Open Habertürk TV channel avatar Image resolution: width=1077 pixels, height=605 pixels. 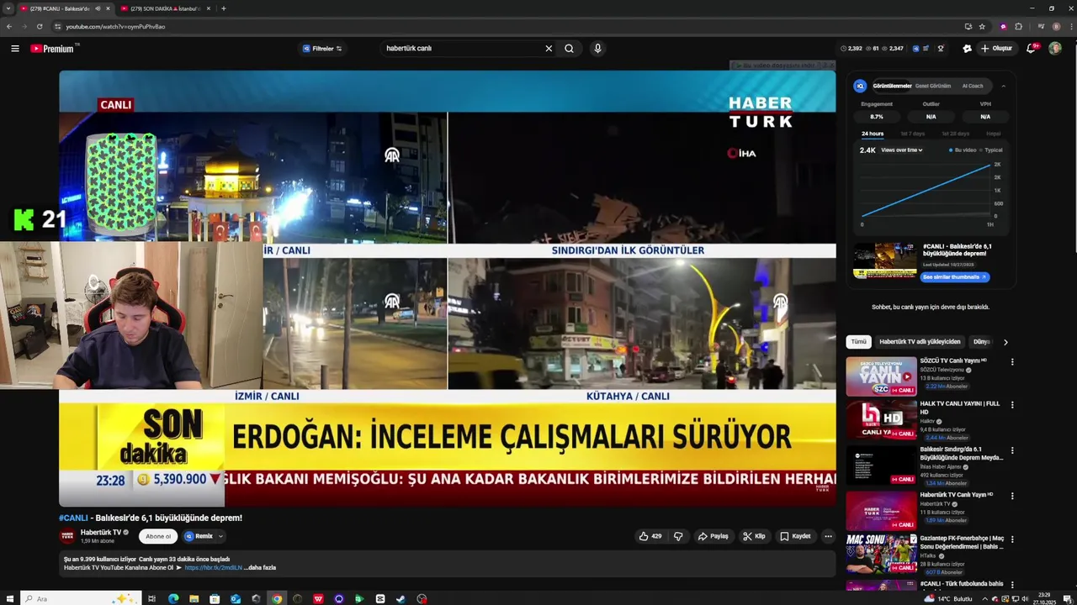(67, 536)
